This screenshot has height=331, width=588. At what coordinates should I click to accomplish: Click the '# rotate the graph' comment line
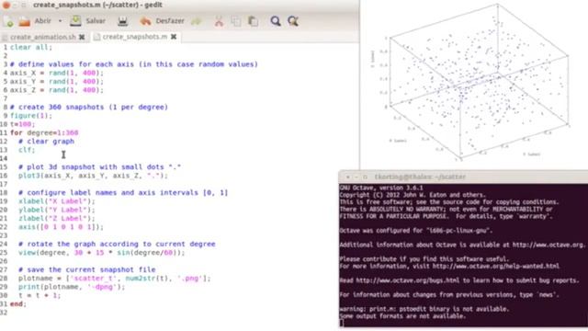(x=117, y=244)
